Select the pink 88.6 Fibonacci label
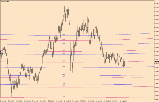The image size is (159, 102). 64,86
